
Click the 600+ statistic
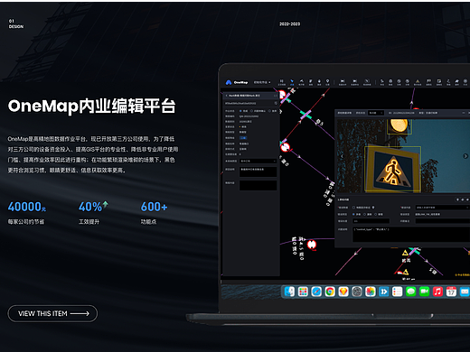[154, 207]
